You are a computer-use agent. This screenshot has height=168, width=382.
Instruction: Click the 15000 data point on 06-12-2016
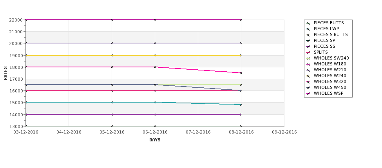click(155, 103)
